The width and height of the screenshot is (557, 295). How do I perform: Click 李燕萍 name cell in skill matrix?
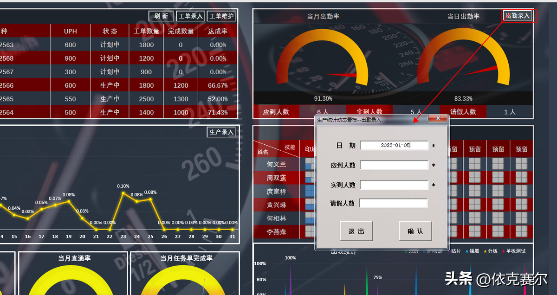(277, 232)
